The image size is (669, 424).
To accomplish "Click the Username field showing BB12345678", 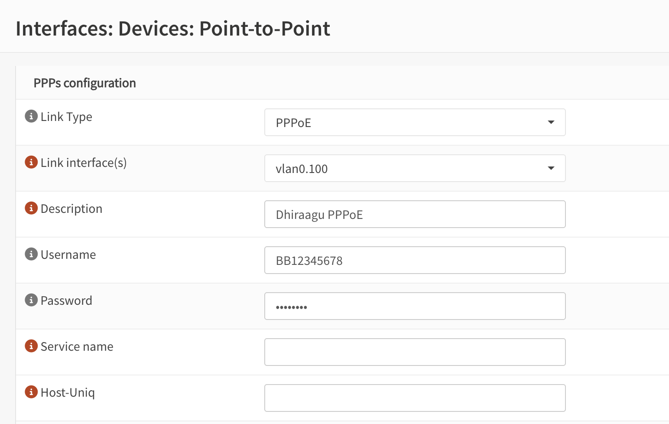I will coord(415,260).
